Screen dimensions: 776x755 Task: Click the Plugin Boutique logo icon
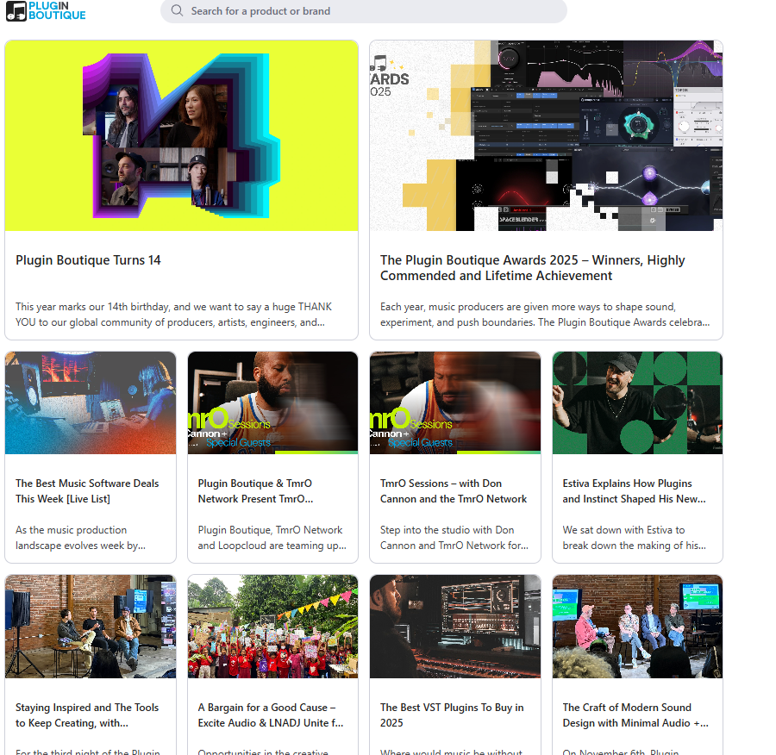[x=16, y=10]
